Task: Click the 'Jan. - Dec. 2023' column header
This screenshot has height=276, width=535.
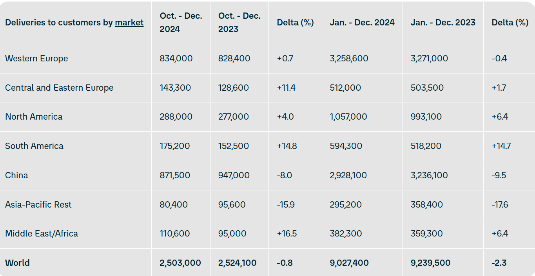Action: (x=443, y=23)
